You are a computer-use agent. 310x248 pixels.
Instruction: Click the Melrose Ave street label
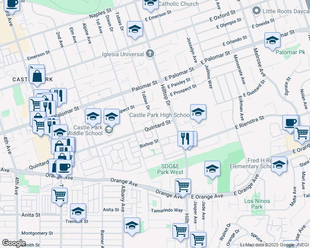point(259,62)
